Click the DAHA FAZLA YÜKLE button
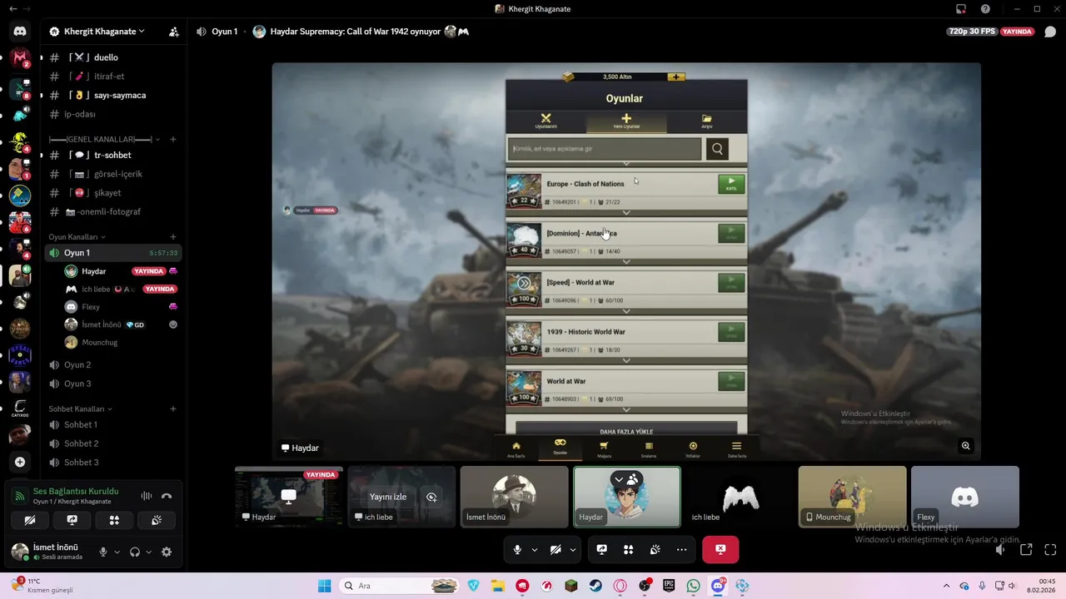 [x=626, y=429]
